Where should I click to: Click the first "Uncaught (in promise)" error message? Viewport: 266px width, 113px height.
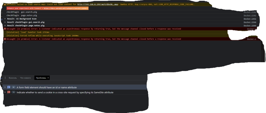94,29
